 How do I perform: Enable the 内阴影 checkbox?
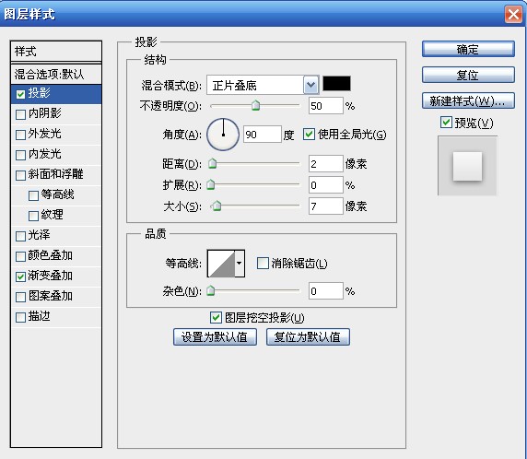pos(20,114)
